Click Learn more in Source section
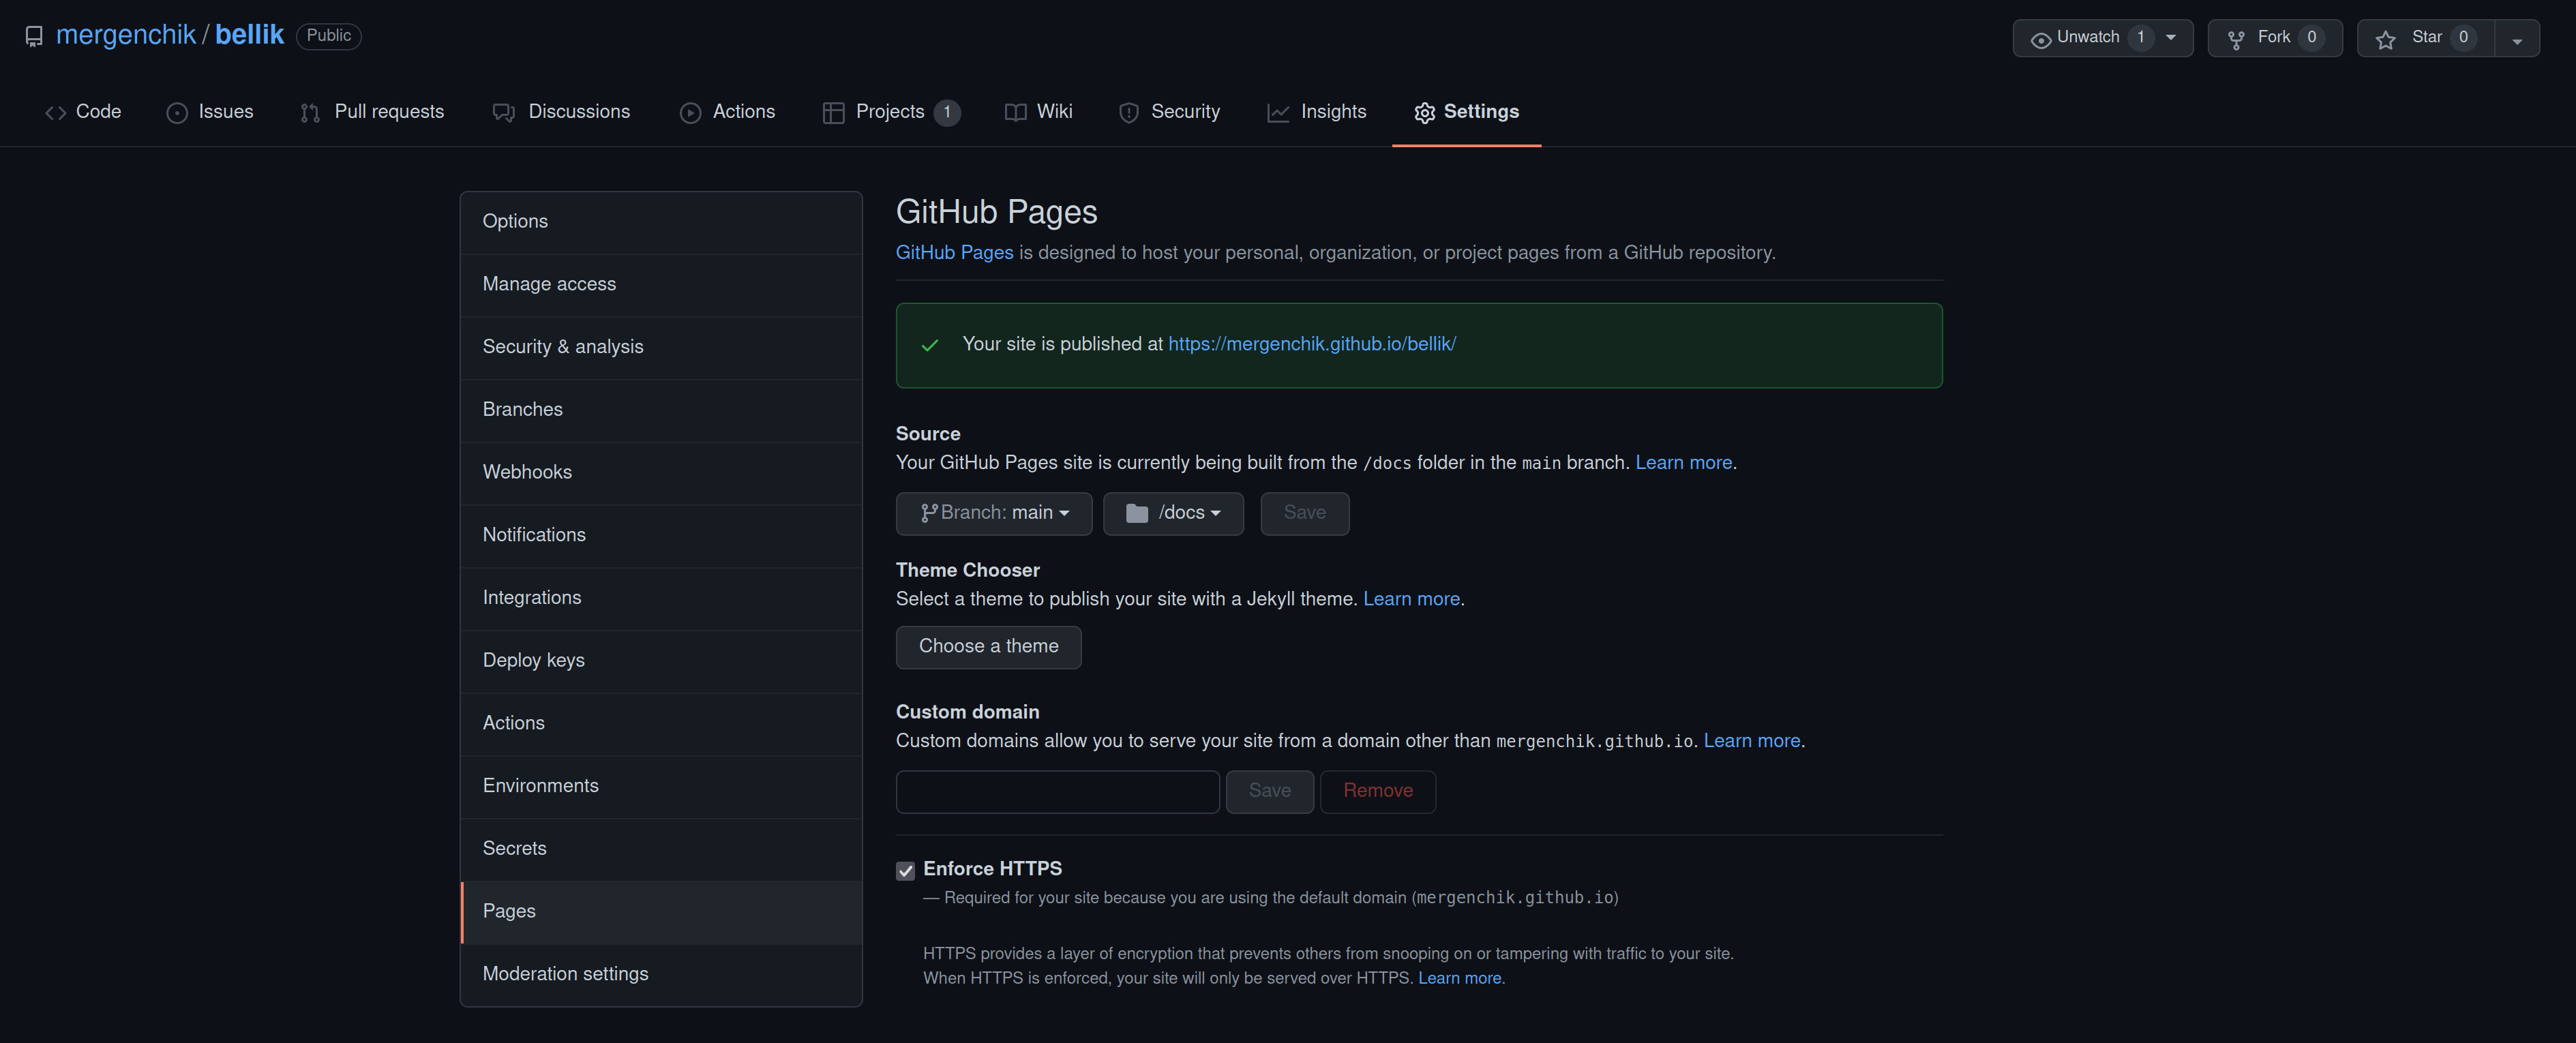The image size is (2576, 1043). [x=1683, y=463]
